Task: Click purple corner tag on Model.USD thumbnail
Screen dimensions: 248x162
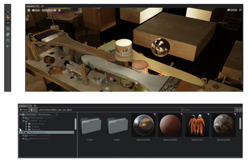Action: [x=208, y=114]
